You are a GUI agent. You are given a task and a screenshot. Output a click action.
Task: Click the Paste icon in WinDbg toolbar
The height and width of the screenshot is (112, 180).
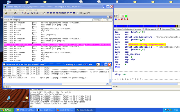[x=15, y=13]
